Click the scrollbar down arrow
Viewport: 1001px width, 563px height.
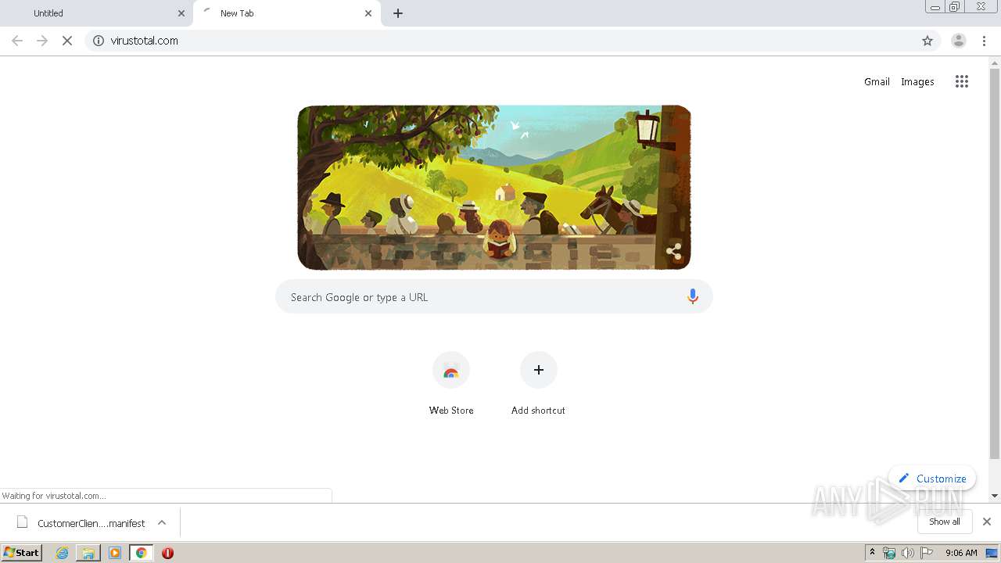(995, 496)
